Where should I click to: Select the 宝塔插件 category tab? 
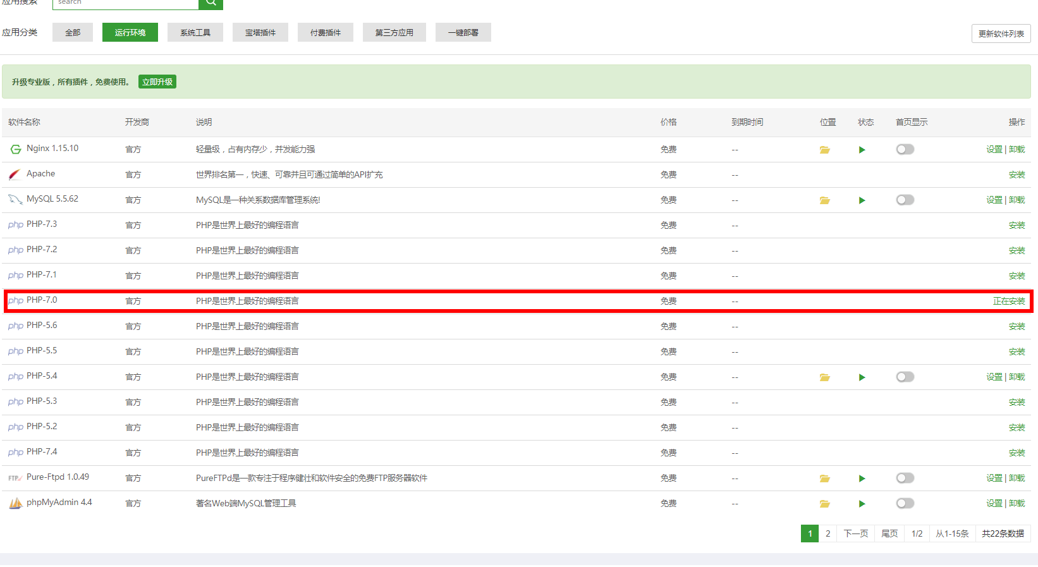(260, 32)
